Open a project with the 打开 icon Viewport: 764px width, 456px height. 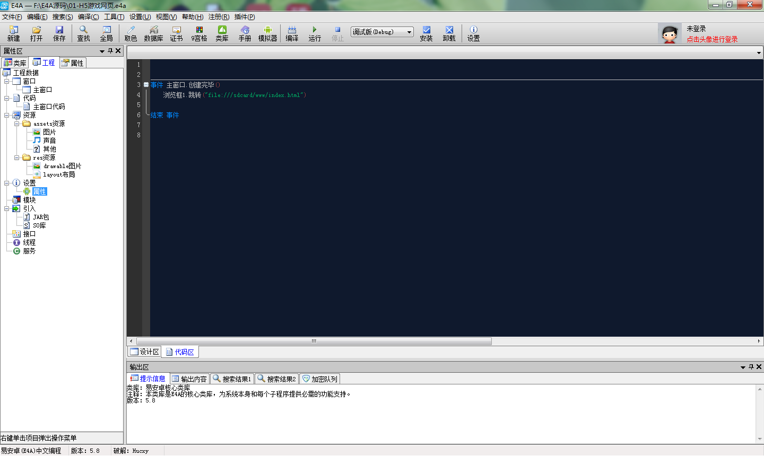(x=36, y=33)
